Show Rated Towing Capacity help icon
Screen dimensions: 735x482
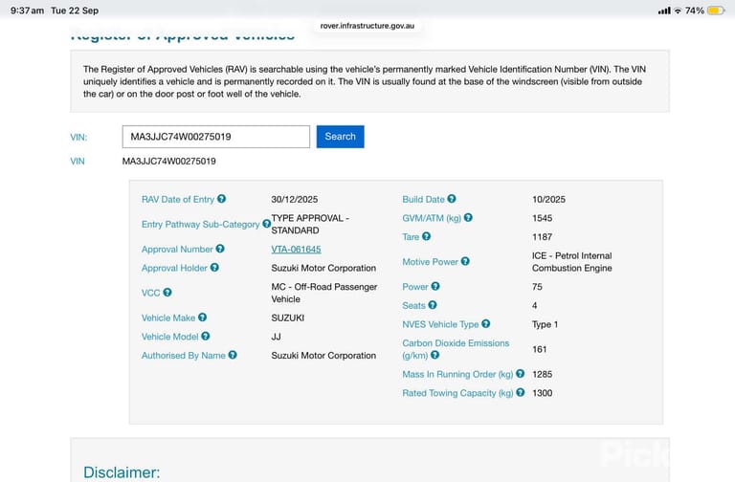(x=521, y=392)
